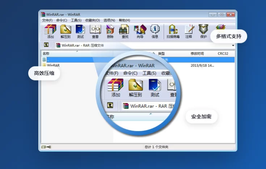Click the CRC32 column header
Screen dimensions: 266x169
tap(223, 53)
